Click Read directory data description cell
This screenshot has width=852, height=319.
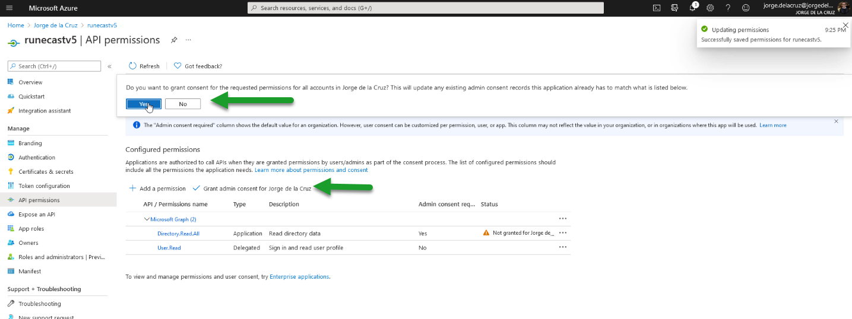[x=294, y=234]
